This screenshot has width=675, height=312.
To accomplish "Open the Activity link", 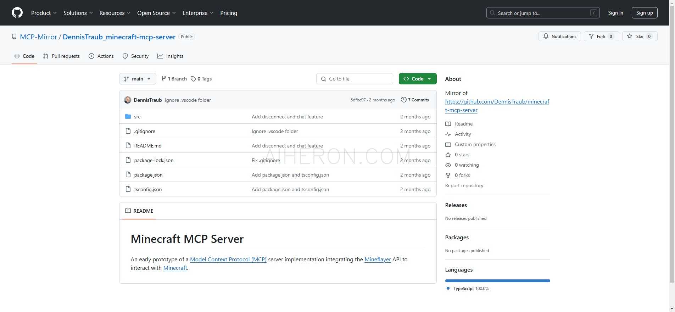I will 459,134.
